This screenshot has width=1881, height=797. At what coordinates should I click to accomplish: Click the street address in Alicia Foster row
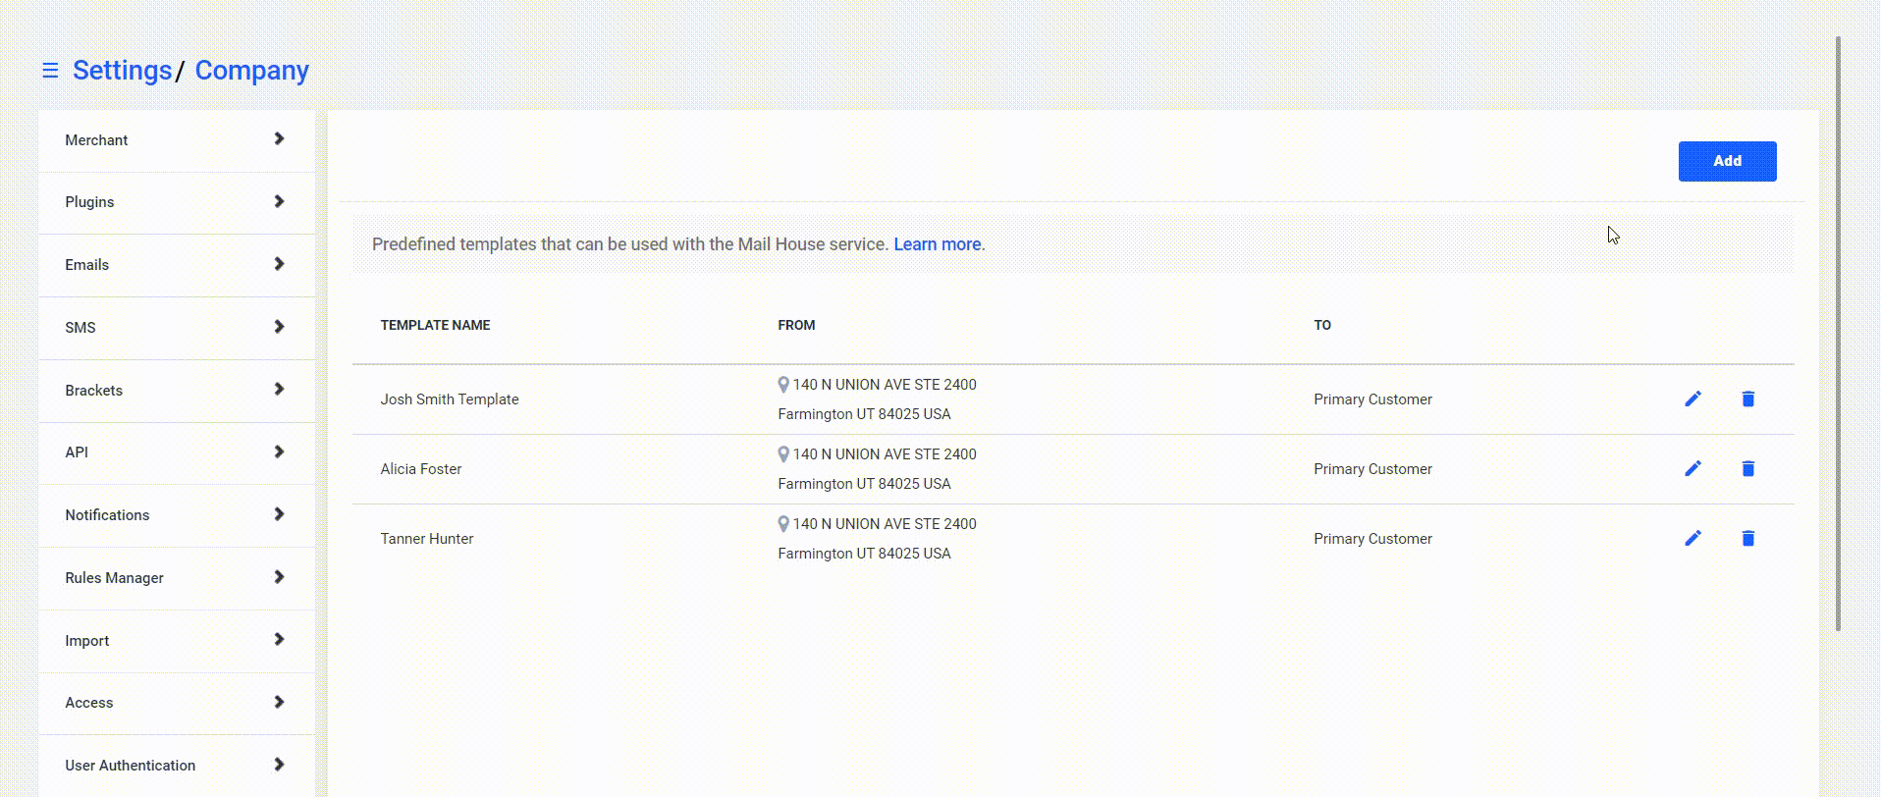885,454
